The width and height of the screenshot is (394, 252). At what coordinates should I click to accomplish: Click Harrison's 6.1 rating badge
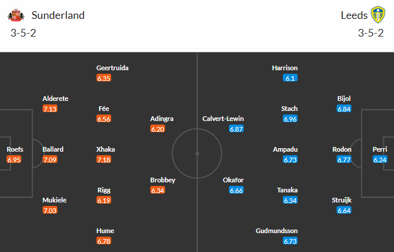click(x=290, y=78)
